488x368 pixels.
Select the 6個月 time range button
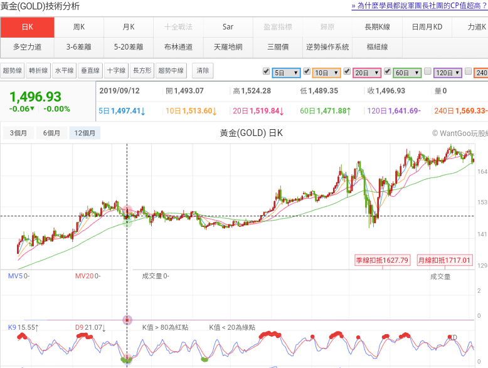[51, 133]
